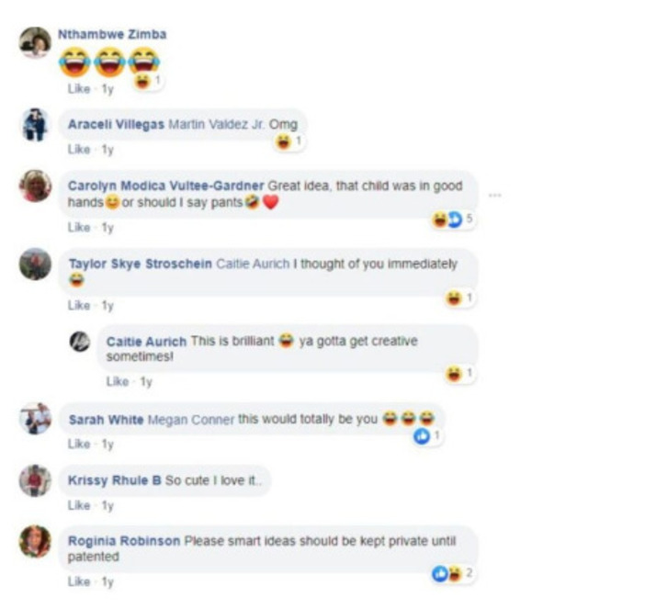Open tagged Caitie Aurich link in Taylor's comment
The image size is (645, 609).
[x=253, y=264]
